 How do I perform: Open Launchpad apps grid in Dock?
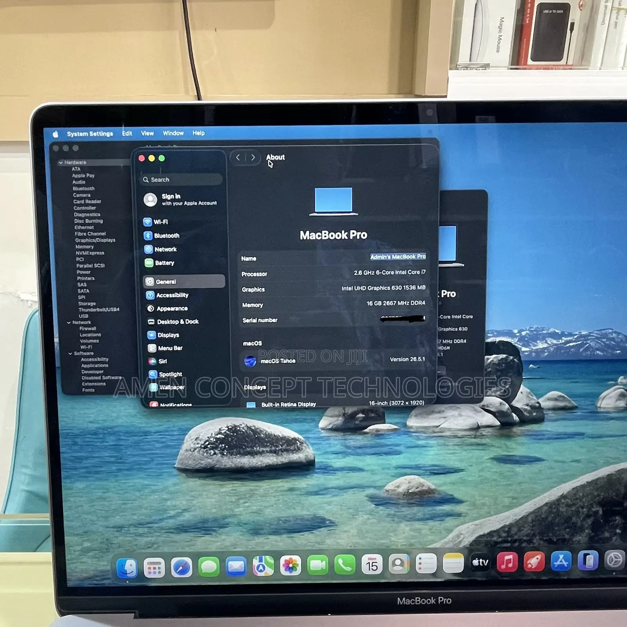pos(154,567)
